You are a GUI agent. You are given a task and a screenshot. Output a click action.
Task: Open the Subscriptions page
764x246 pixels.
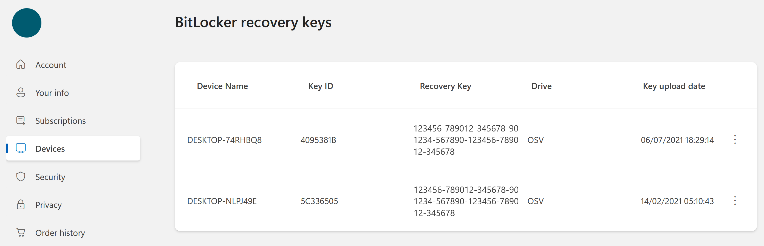[x=61, y=120]
